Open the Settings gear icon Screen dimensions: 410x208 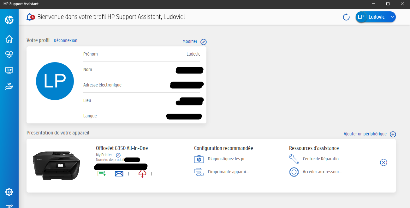[x=9, y=192]
